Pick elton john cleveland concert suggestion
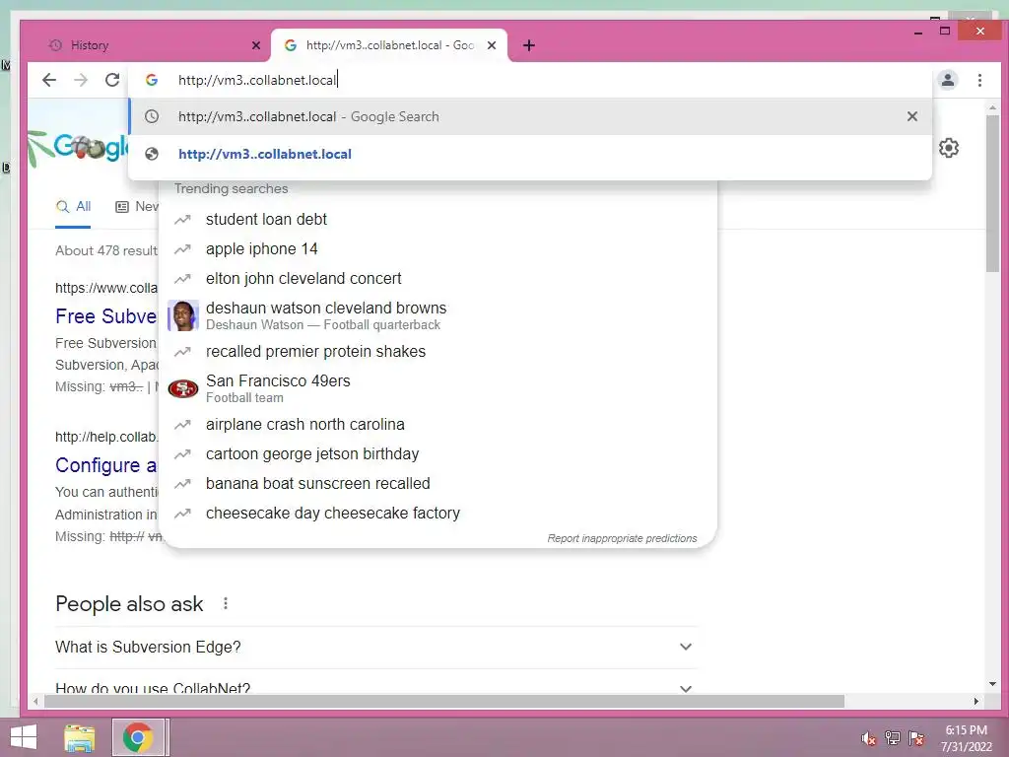This screenshot has height=757, width=1009. tap(437, 279)
